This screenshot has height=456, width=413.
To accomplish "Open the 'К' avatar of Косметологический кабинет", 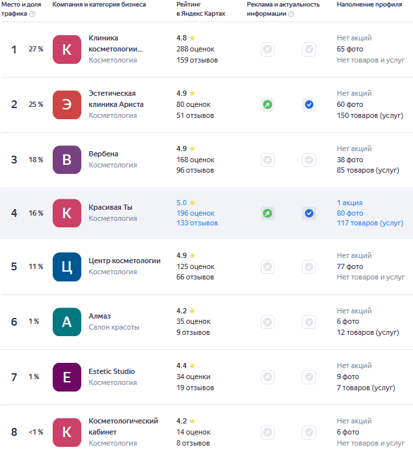I will (67, 433).
